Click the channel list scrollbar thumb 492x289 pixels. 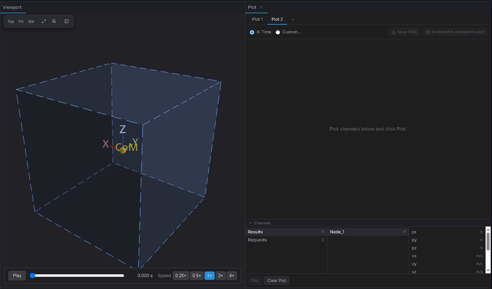(488, 241)
